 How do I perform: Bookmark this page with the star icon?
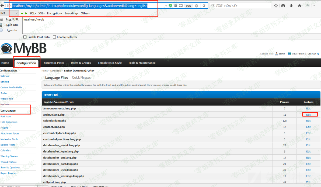pyautogui.click(x=276, y=6)
